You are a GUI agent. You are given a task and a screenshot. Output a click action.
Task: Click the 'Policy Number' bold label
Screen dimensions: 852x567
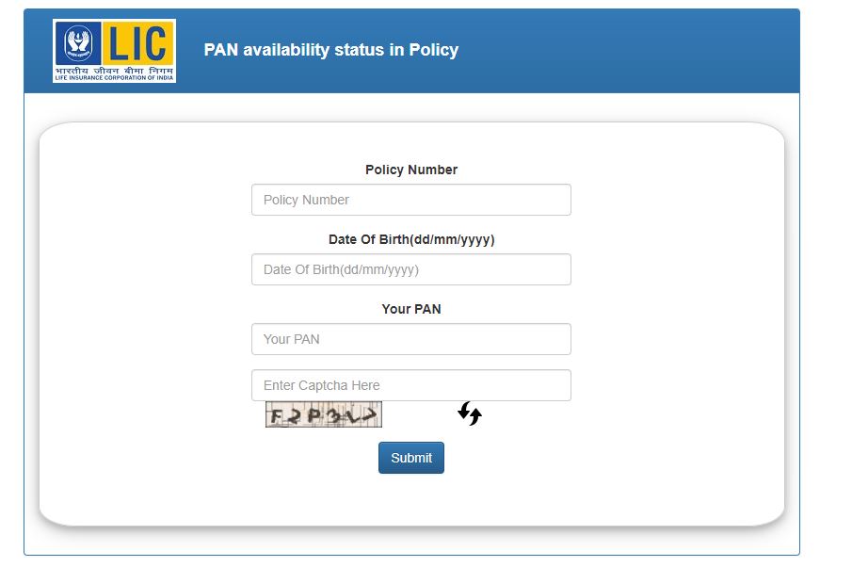click(x=411, y=170)
